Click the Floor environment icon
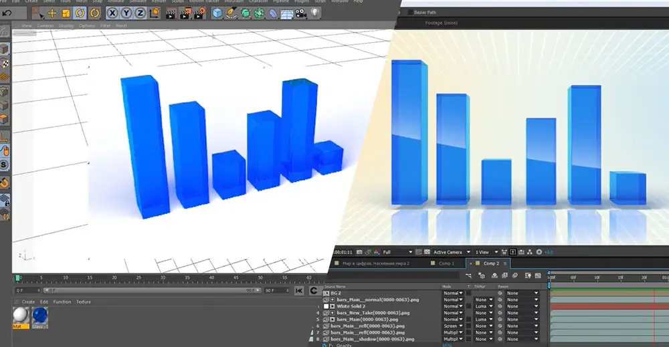The image size is (669, 347). click(x=287, y=14)
